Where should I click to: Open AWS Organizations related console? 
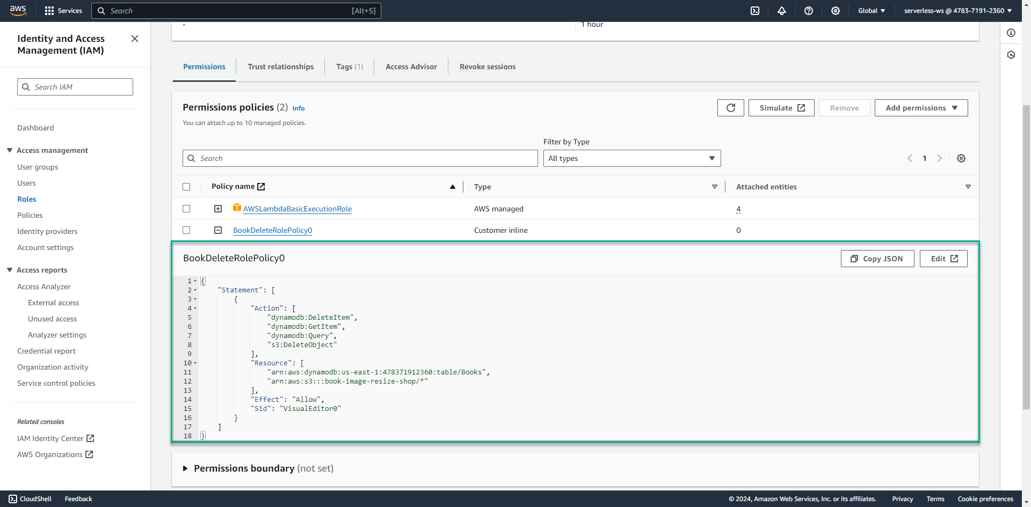pyautogui.click(x=55, y=454)
